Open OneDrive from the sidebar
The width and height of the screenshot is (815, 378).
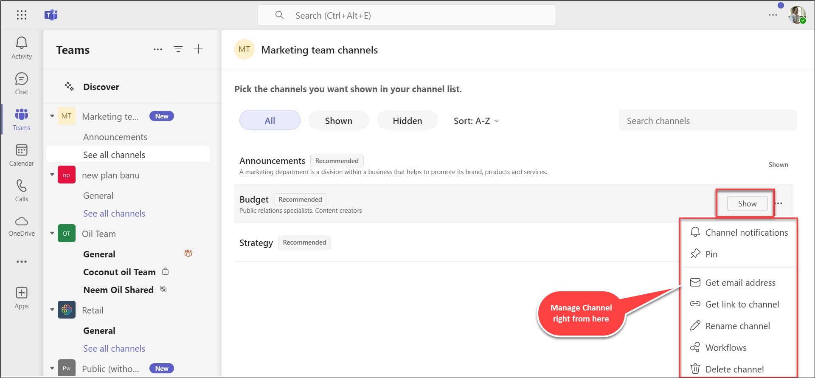tap(22, 226)
